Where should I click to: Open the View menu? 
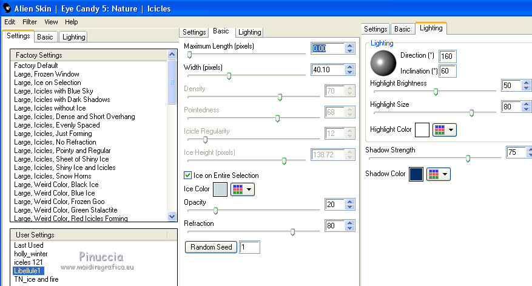51,22
